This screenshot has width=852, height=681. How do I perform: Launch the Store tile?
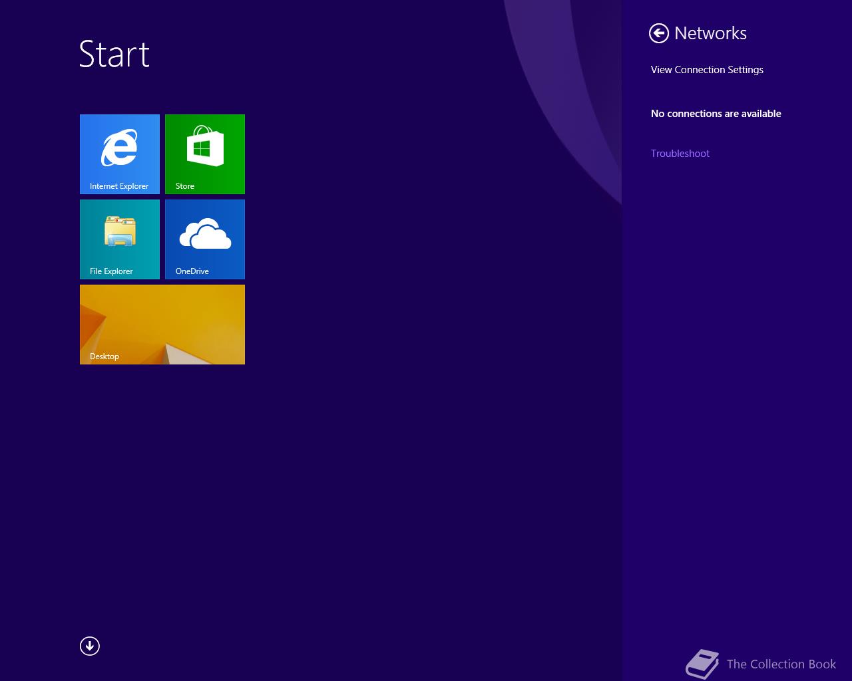pyautogui.click(x=205, y=154)
